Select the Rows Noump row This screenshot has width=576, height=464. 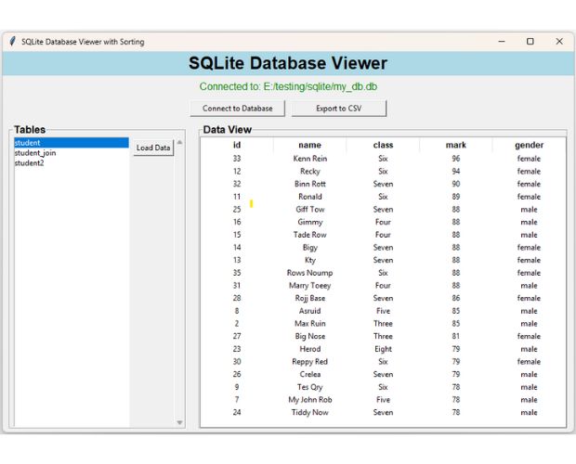point(383,273)
